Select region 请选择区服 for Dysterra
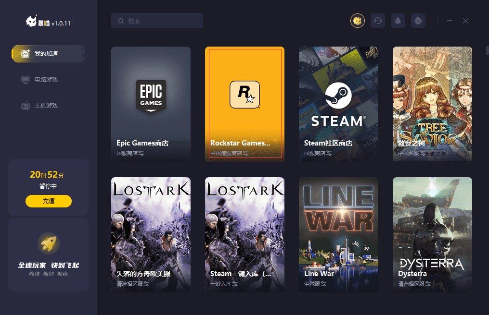This screenshot has width=489, height=315. pos(414,284)
